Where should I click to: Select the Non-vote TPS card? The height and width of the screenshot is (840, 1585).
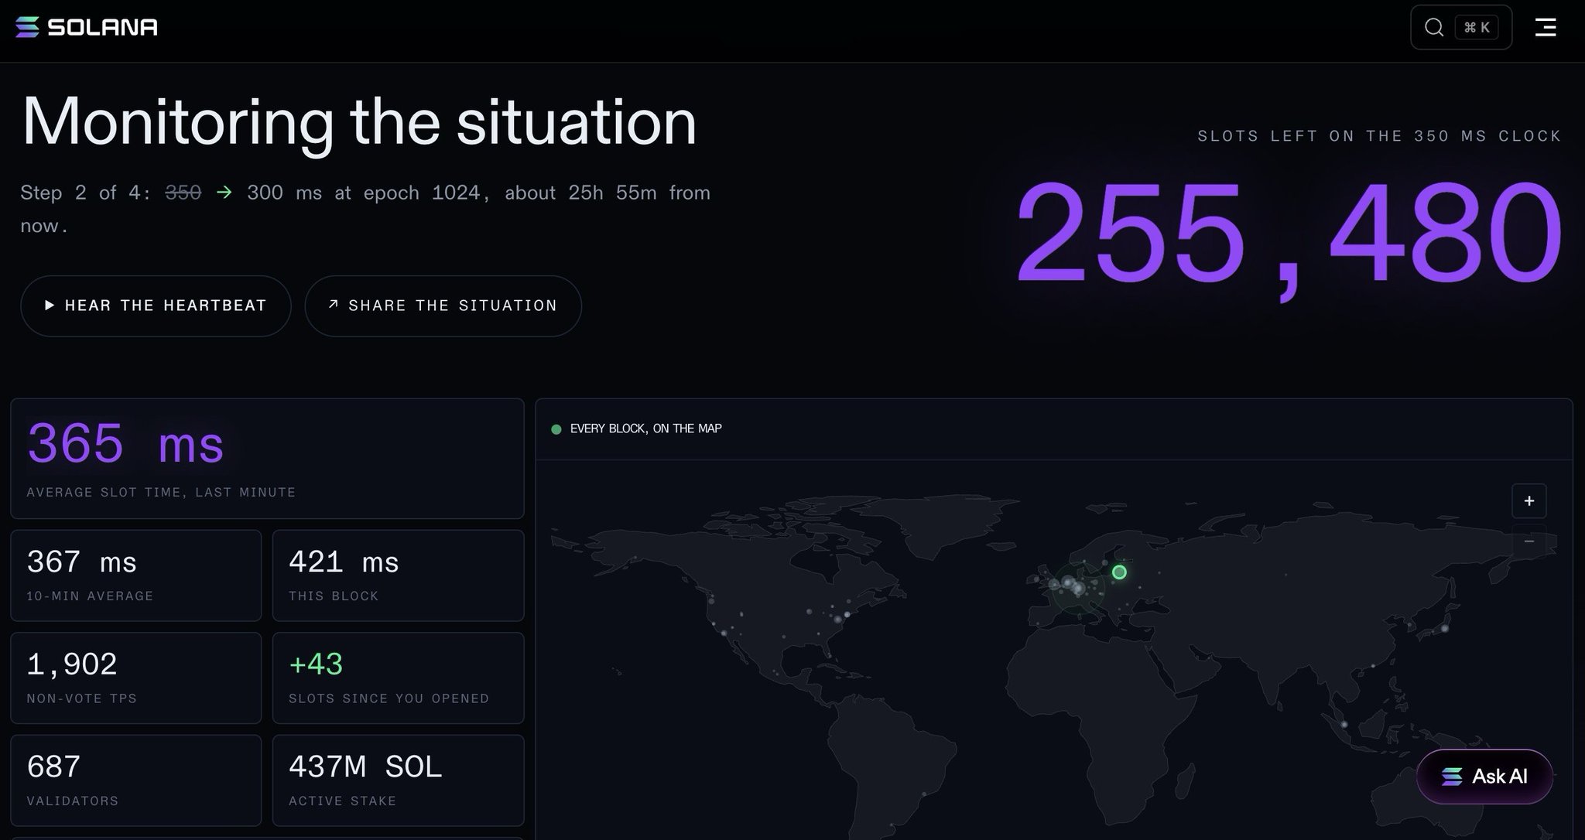[136, 678]
